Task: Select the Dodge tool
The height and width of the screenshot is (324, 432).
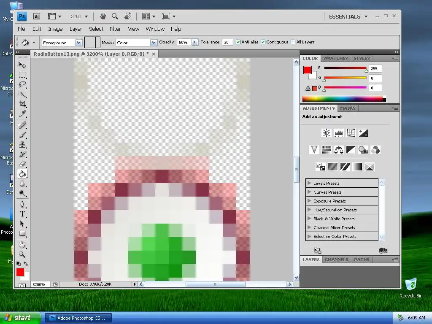Action: click(x=22, y=193)
